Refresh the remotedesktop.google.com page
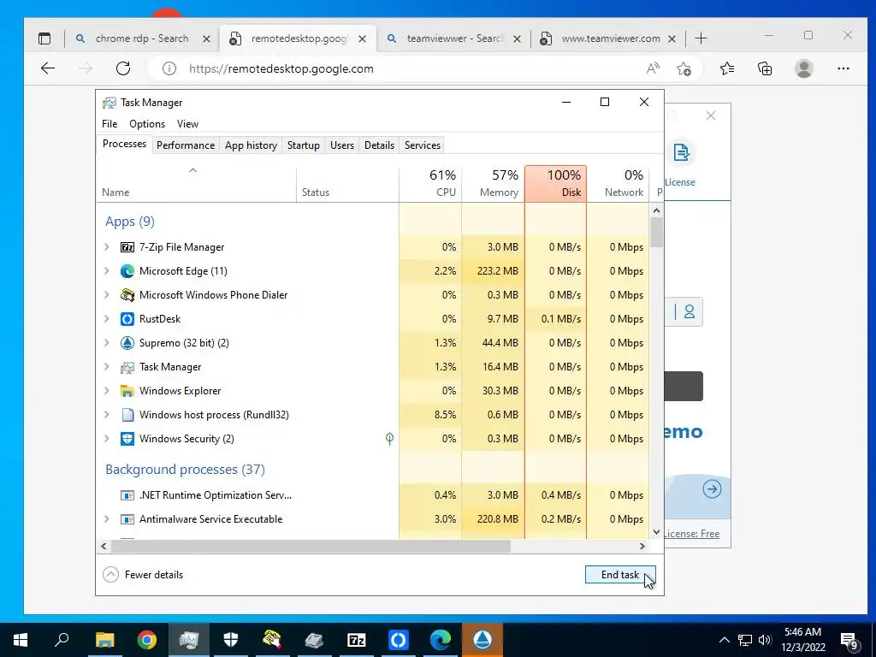This screenshot has width=876, height=657. click(123, 68)
